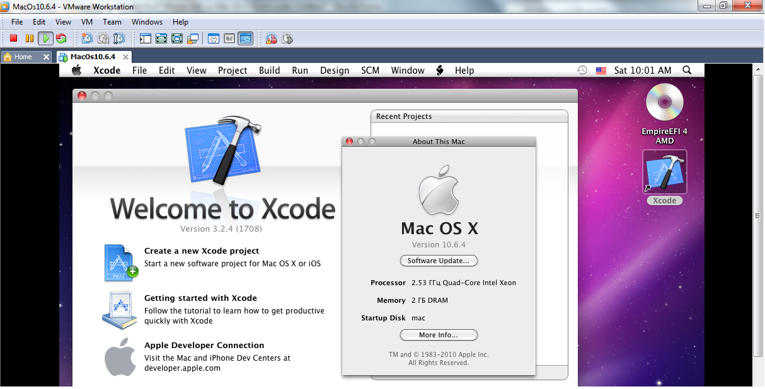Click the More Info... button
The height and width of the screenshot is (389, 765).
pyautogui.click(x=439, y=335)
